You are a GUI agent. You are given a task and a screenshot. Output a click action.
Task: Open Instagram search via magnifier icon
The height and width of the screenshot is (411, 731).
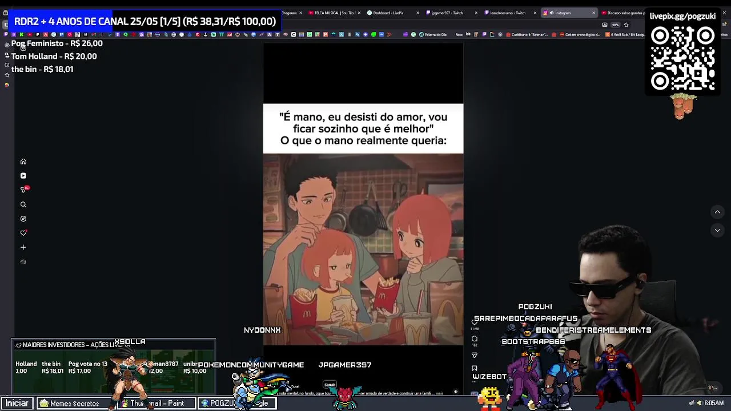[x=23, y=204]
